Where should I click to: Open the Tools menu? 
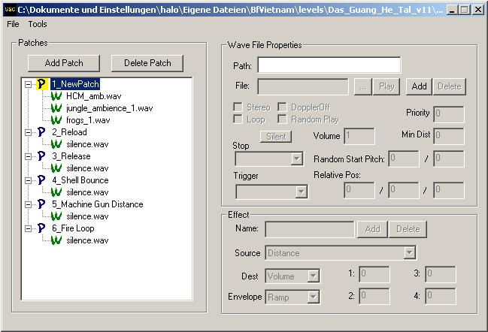pyautogui.click(x=38, y=24)
